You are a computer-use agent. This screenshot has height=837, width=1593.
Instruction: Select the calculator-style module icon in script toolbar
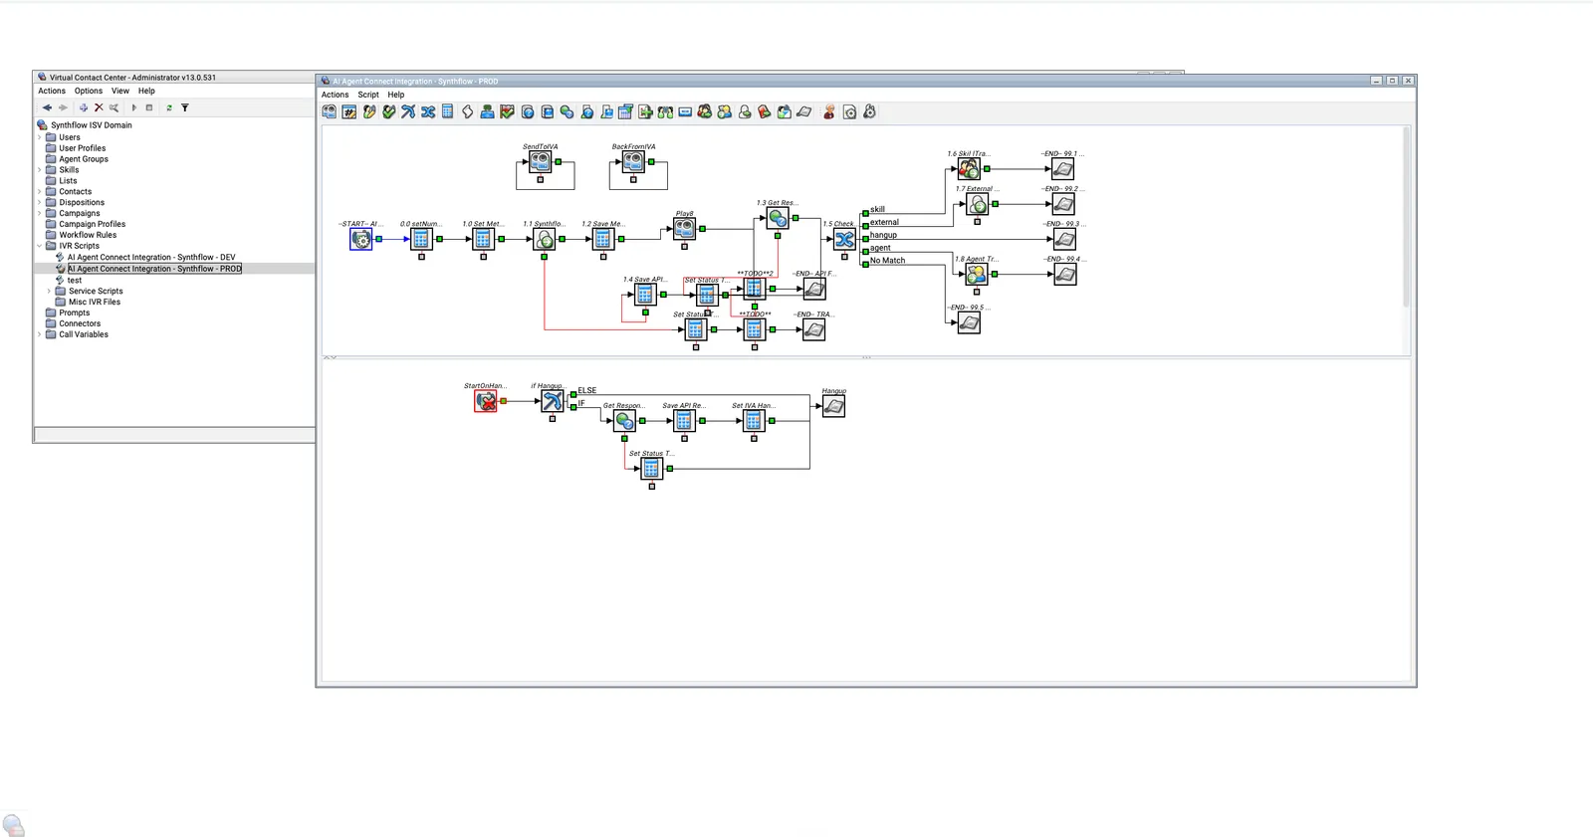pyautogui.click(x=447, y=111)
